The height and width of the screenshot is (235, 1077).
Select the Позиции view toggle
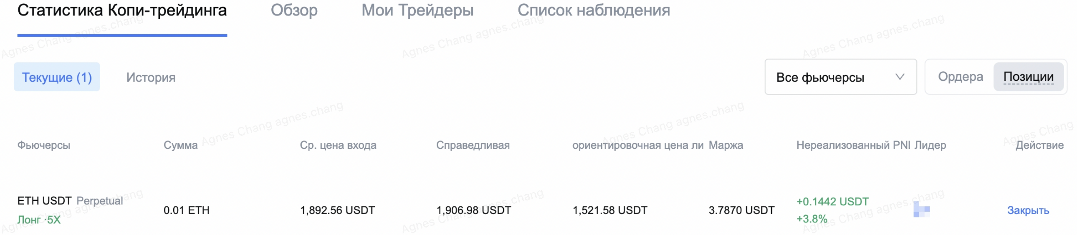[x=1028, y=77]
